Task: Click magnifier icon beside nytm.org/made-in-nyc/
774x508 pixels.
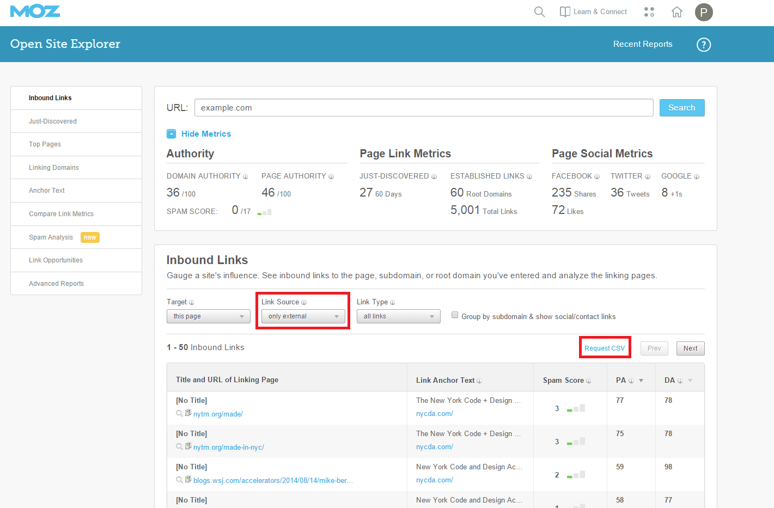Action: (179, 447)
